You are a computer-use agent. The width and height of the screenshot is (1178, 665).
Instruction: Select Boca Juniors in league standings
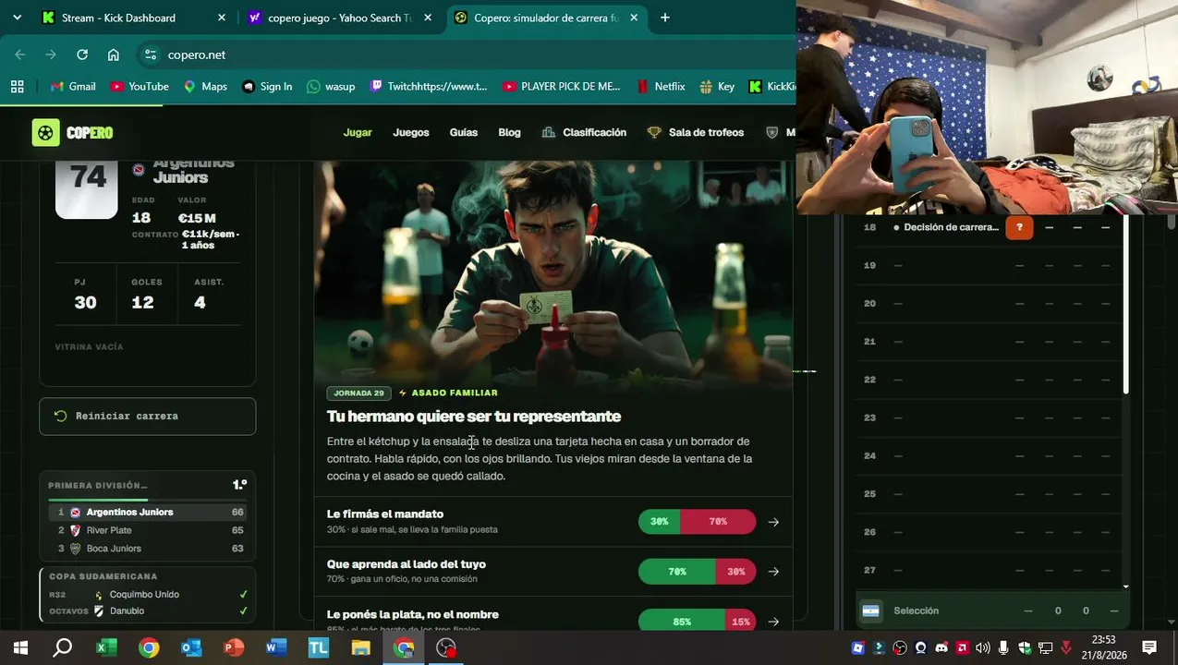[148, 549]
